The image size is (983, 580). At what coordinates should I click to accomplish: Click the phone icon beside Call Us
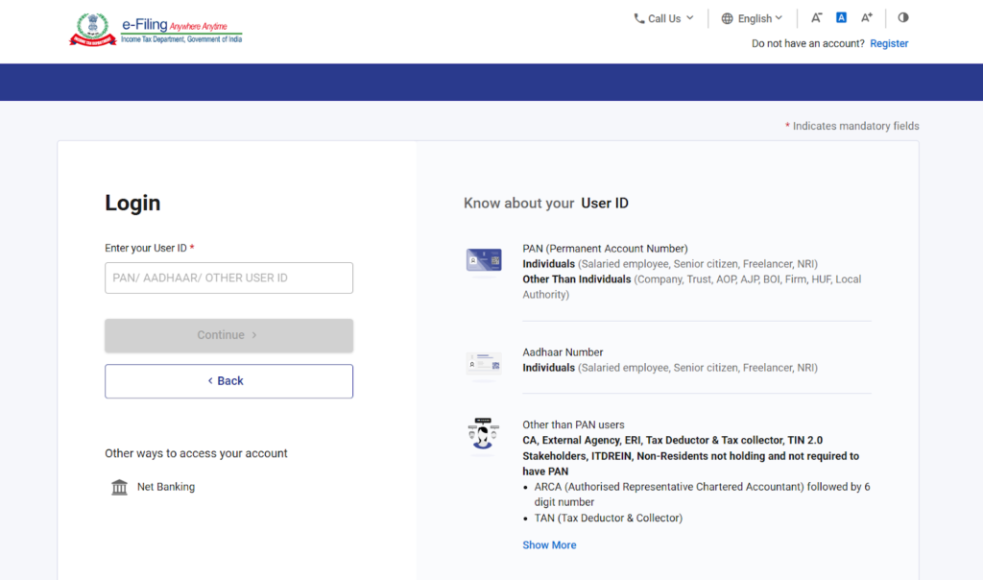pos(639,18)
